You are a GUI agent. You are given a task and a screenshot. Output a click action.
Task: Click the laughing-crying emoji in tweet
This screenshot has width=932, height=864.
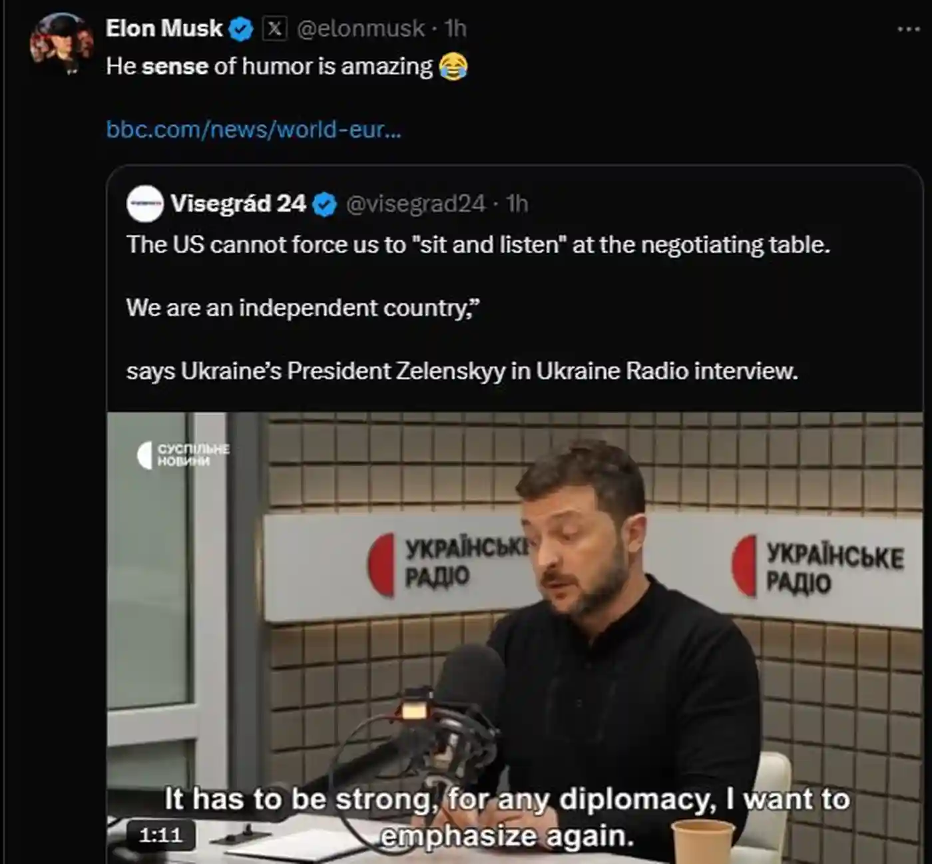click(x=453, y=67)
